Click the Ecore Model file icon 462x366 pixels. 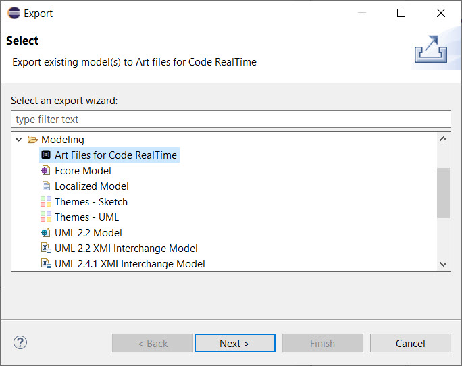tap(46, 171)
